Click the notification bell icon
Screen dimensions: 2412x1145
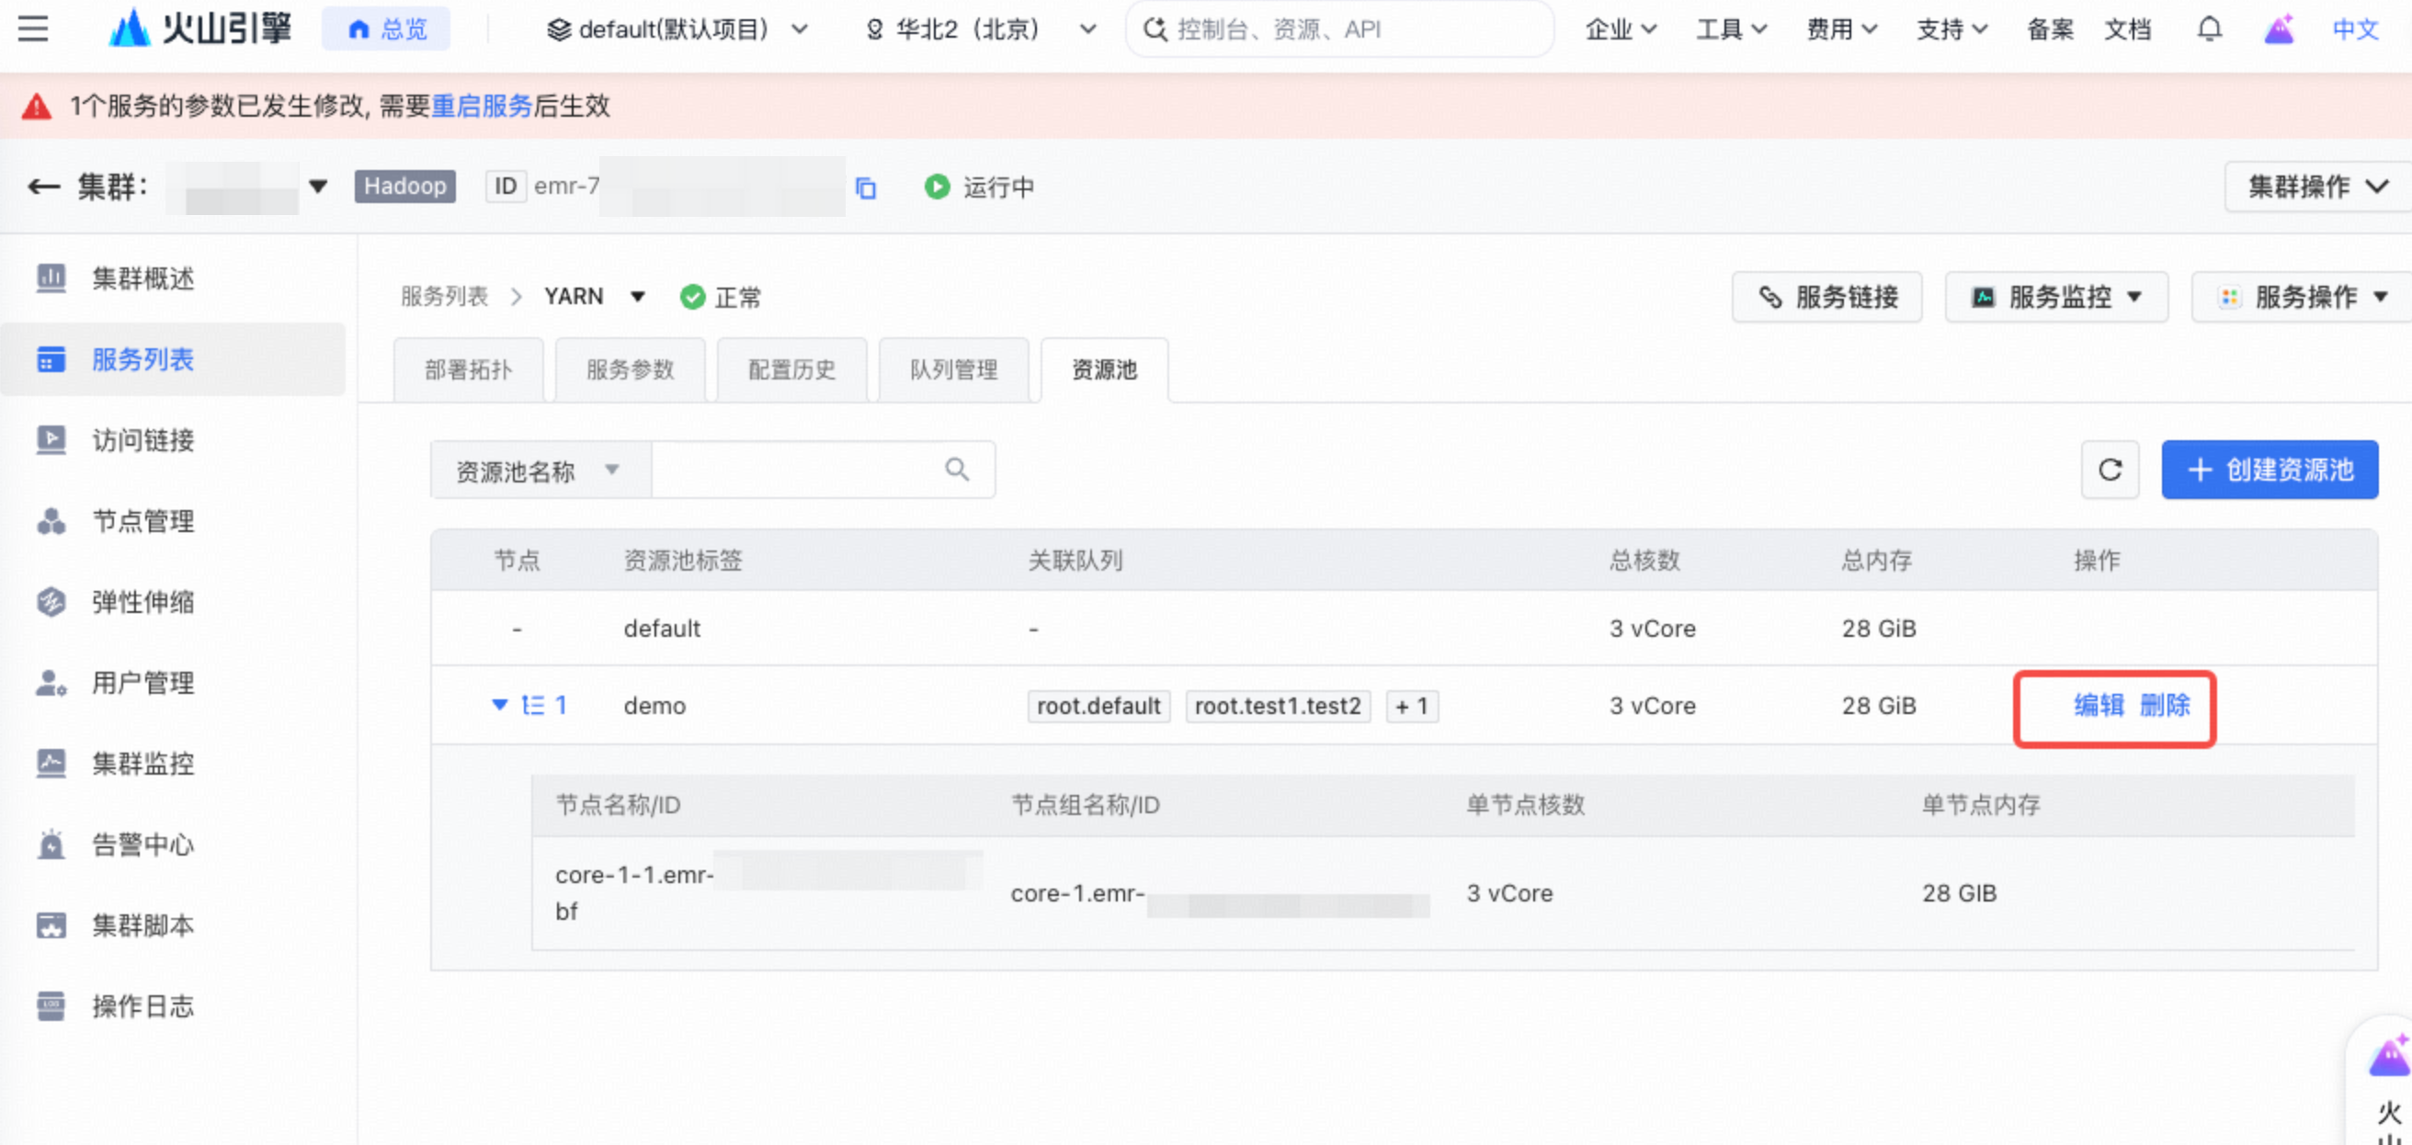pos(2209,30)
